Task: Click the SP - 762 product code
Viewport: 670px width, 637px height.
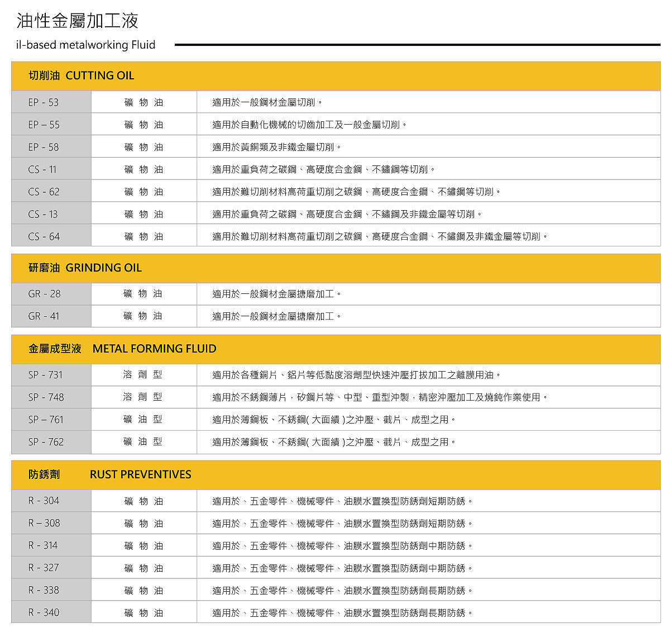Action: click(x=46, y=441)
